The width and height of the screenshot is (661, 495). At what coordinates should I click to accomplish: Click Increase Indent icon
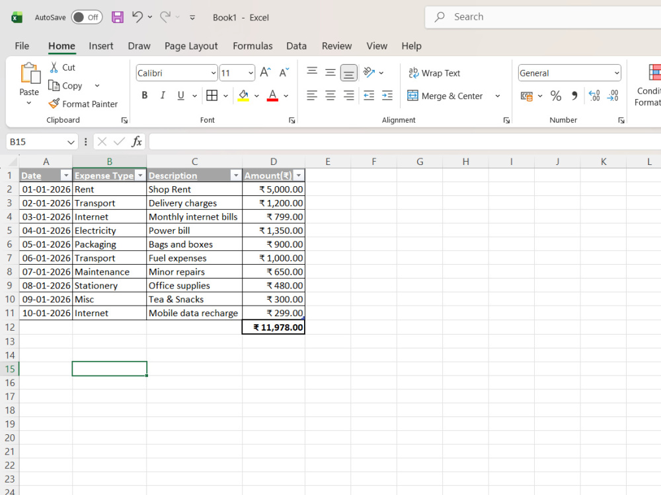click(x=387, y=96)
